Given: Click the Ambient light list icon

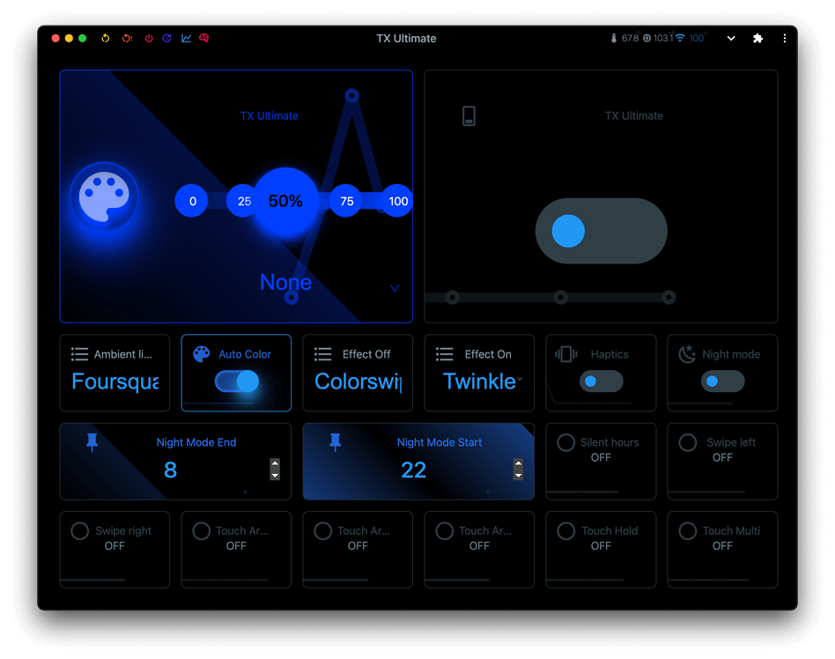Looking at the screenshot, I should coord(80,353).
